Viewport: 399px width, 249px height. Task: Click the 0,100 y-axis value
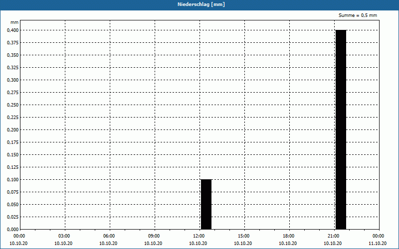point(13,180)
